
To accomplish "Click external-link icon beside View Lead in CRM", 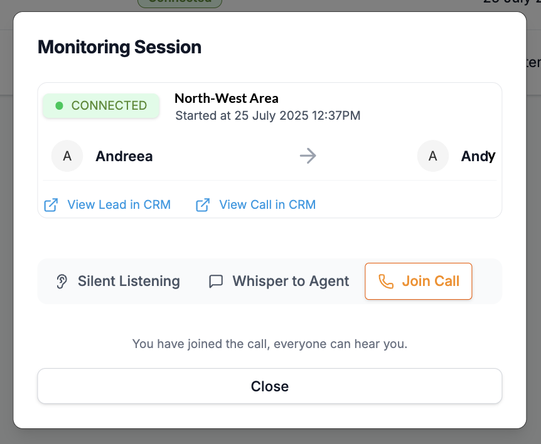I will 51,205.
